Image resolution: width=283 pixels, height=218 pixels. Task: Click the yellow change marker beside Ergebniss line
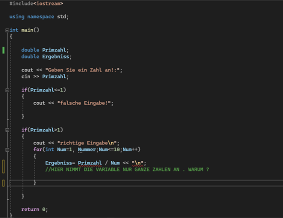coord(3,166)
